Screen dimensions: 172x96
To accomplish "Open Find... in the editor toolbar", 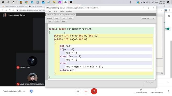I will pos(57,21).
